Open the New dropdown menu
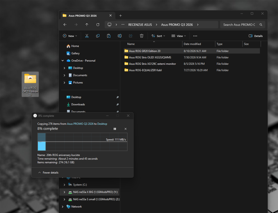278x213 pixels. (70, 36)
